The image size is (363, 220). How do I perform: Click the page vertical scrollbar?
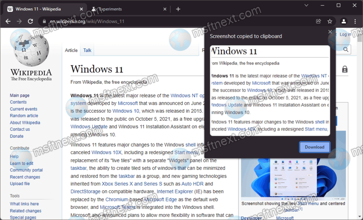coord(360,124)
